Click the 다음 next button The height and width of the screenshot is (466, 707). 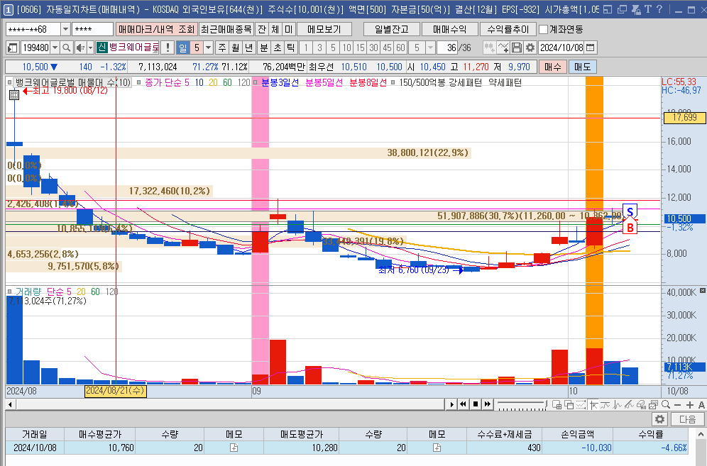(687, 420)
